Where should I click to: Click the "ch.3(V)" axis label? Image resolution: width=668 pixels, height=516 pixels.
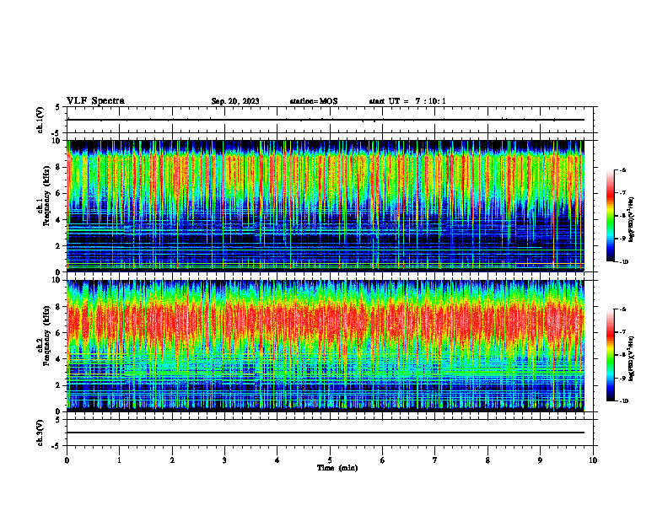40,433
